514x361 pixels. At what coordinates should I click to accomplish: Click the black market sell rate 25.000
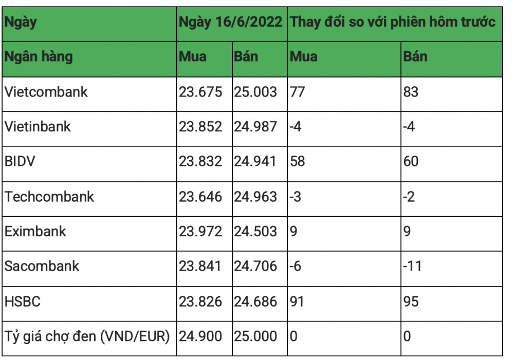point(255,336)
